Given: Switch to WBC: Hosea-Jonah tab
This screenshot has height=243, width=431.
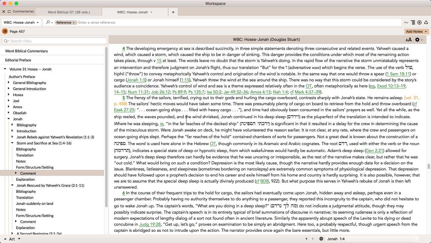Looking at the screenshot, I should [135, 12].
